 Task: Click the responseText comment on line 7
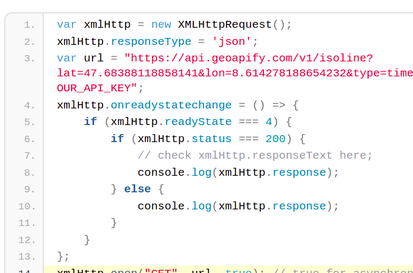click(x=255, y=155)
